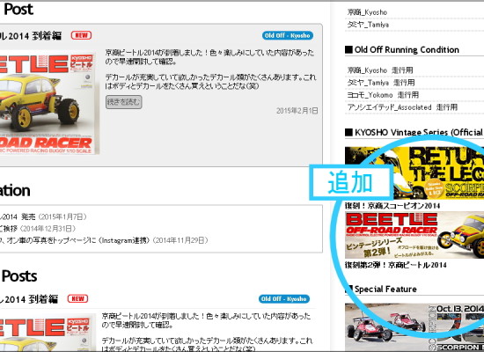This screenshot has height=352, width=484.
Task: Open 復刻！京商スコーピオン2014 caption link
Action: (392, 206)
